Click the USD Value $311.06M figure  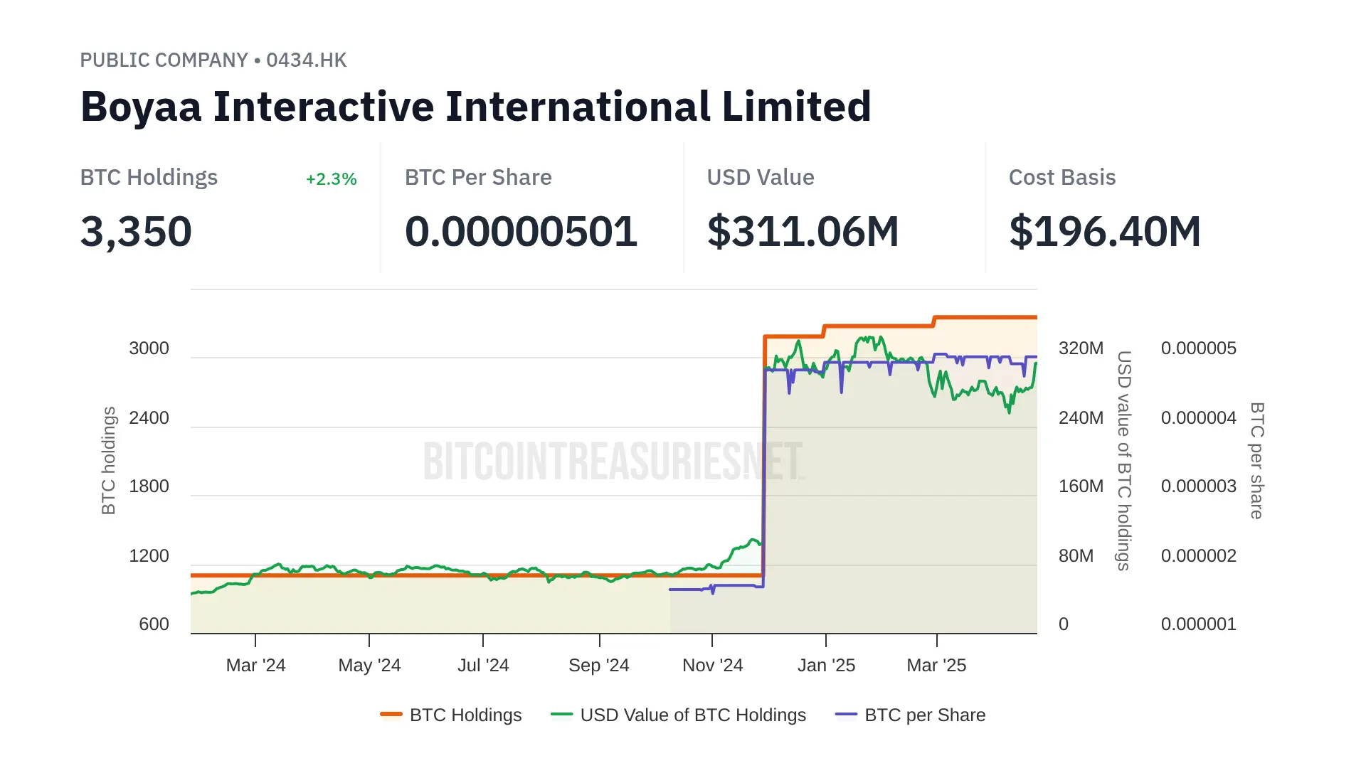[x=803, y=232]
